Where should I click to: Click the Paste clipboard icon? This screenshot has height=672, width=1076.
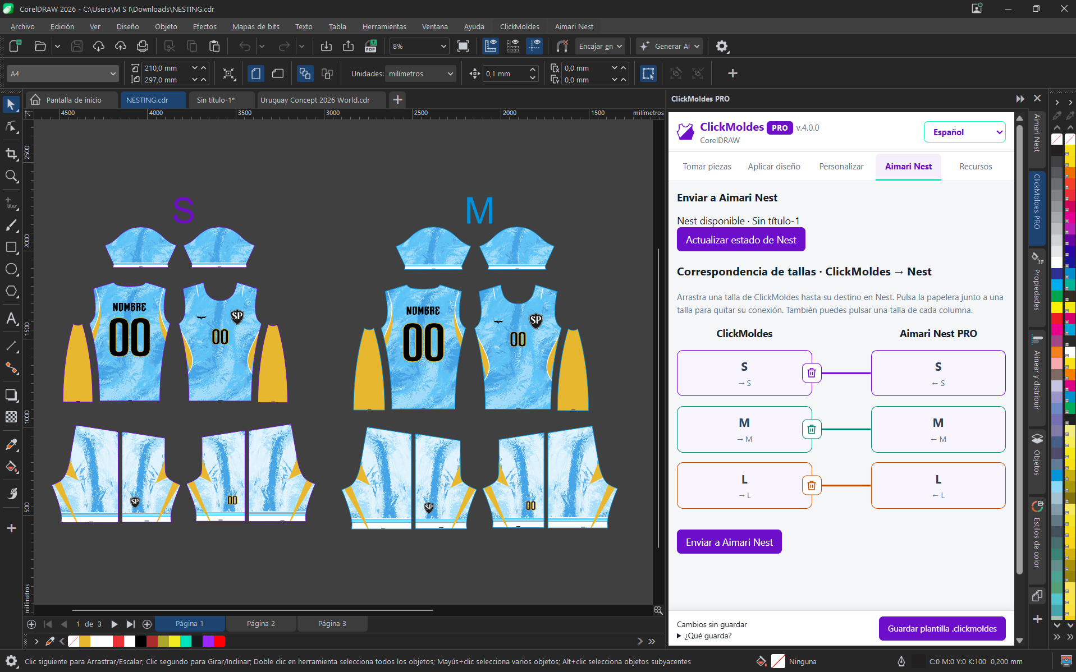pos(214,46)
